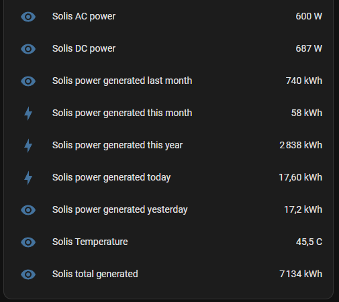The height and width of the screenshot is (302, 339).
Task: Open the Solis Temperature entity label
Action: tap(90, 242)
